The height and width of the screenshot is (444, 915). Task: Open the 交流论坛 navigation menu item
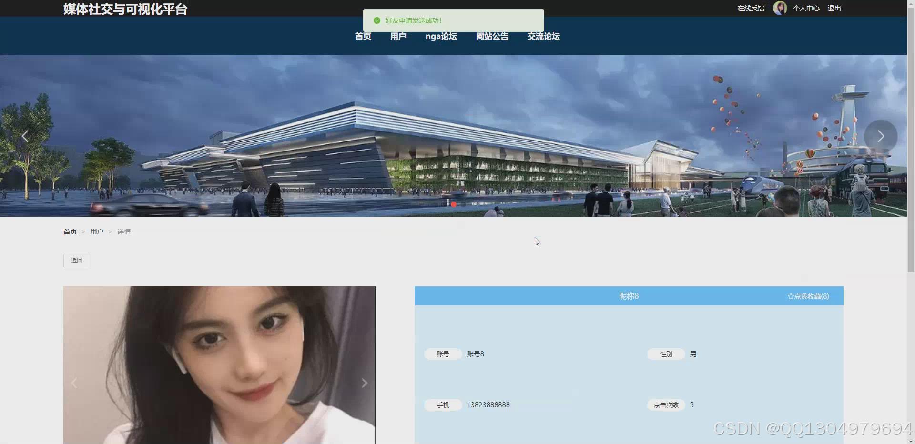(x=544, y=36)
